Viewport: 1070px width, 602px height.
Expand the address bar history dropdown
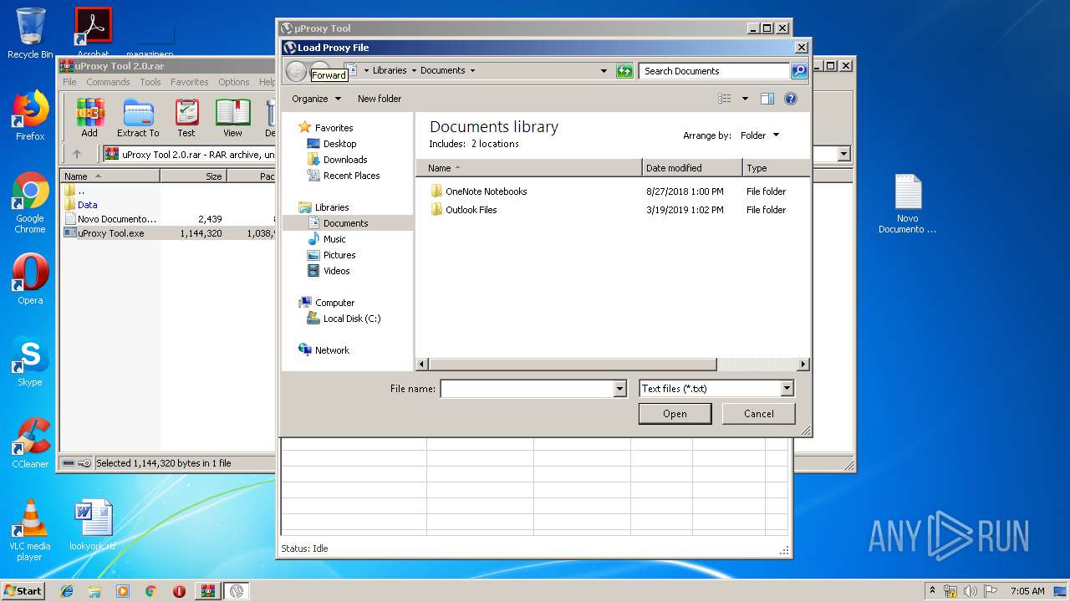(604, 71)
